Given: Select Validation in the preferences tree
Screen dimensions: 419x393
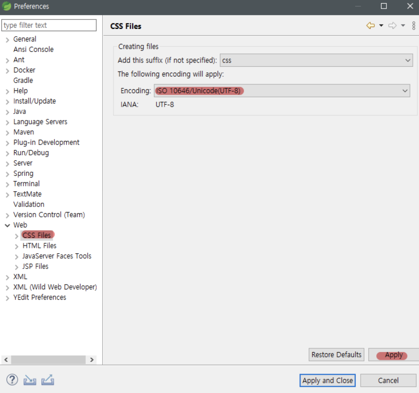Looking at the screenshot, I should pyautogui.click(x=29, y=204).
